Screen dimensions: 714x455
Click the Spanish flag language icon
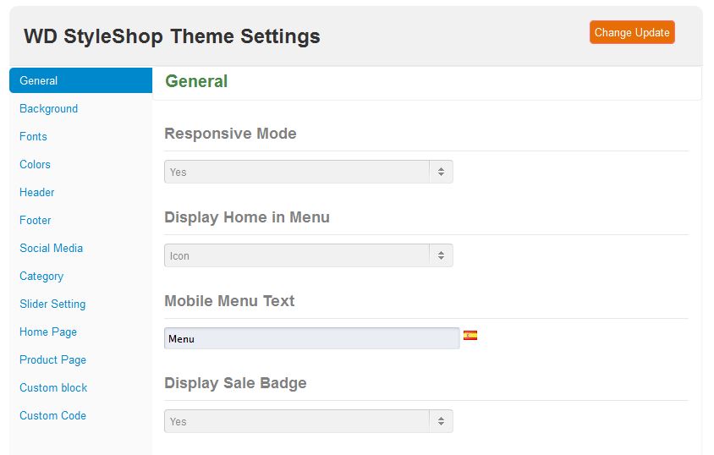pos(470,336)
